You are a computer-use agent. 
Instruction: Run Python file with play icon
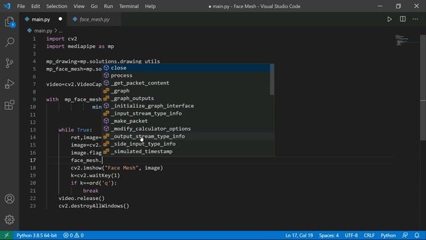389,19
